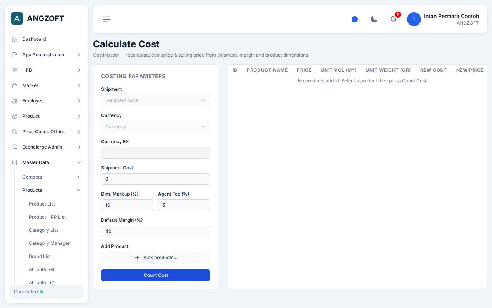Go to Category List page
This screenshot has width=492, height=308.
pyautogui.click(x=43, y=230)
